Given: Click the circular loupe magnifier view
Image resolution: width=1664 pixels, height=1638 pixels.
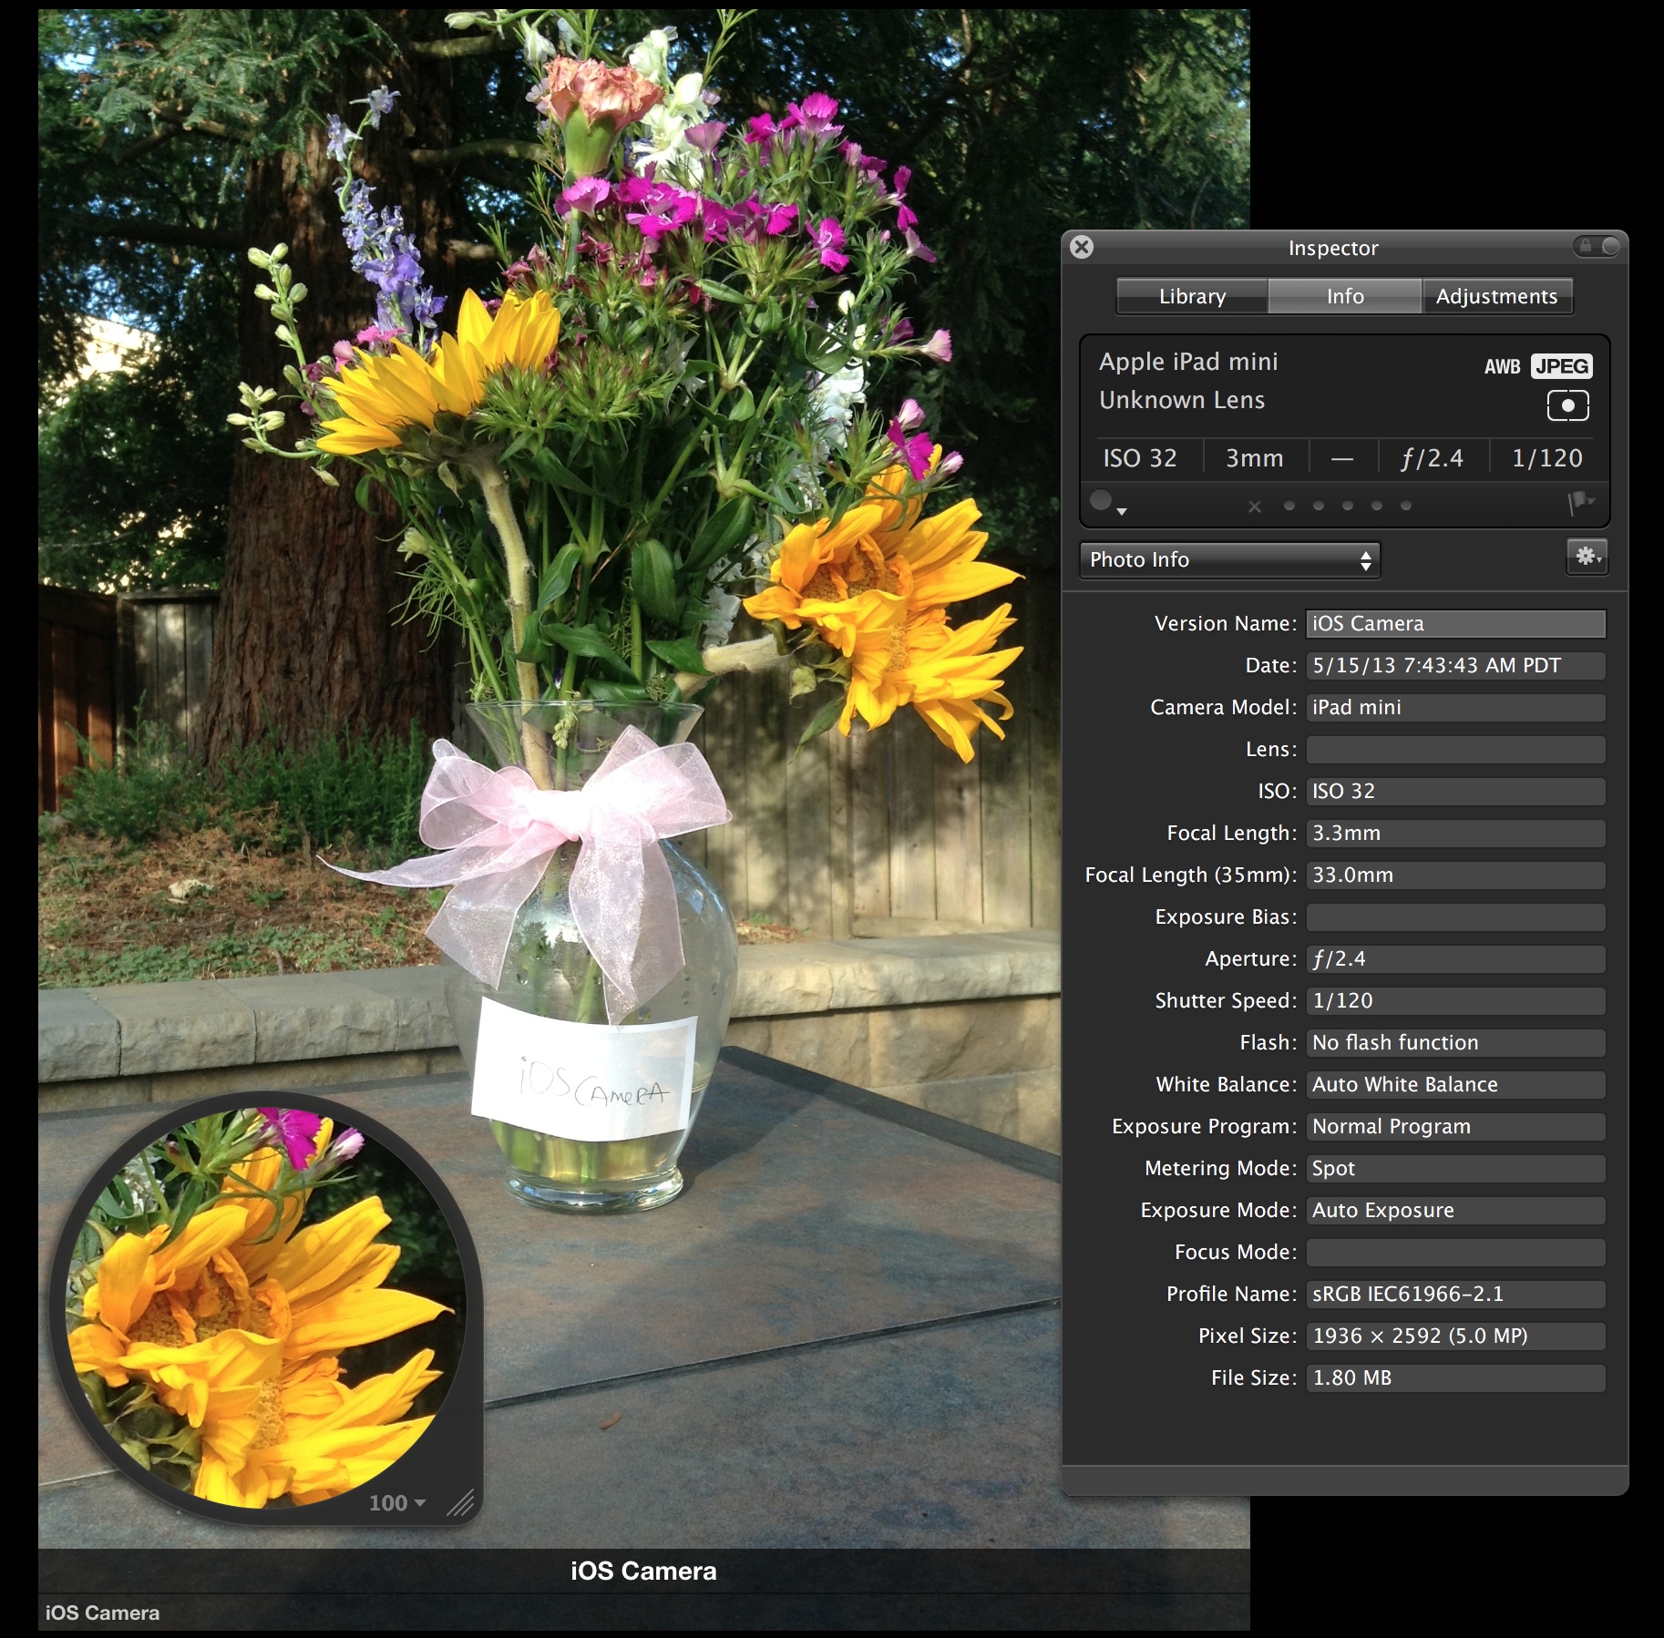Looking at the screenshot, I should click(266, 1305).
